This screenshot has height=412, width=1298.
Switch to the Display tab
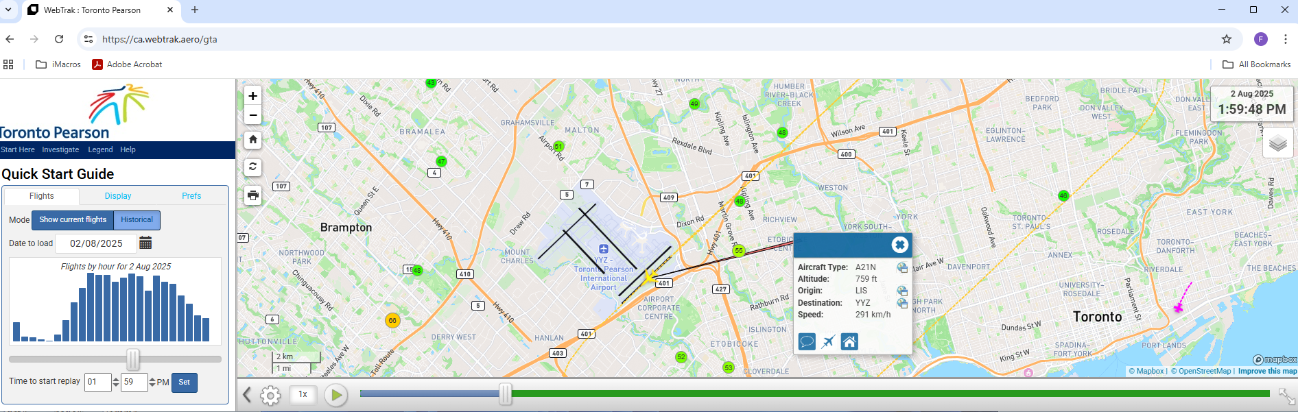click(x=118, y=196)
